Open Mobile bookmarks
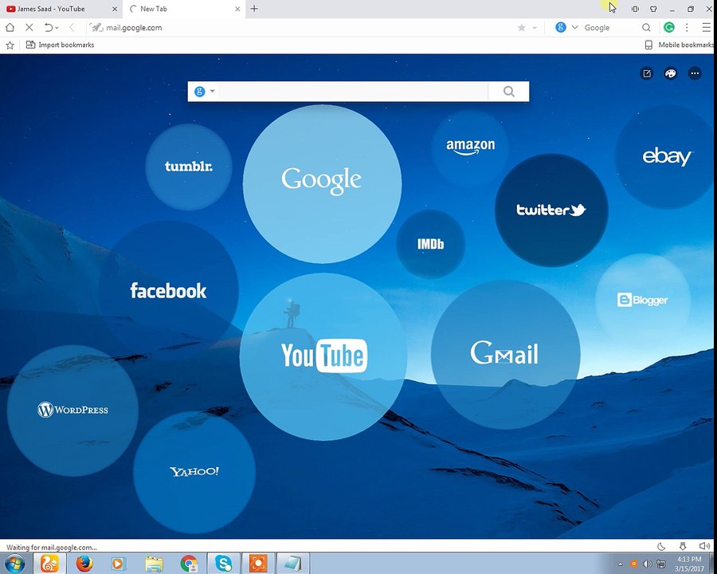 [x=680, y=45]
